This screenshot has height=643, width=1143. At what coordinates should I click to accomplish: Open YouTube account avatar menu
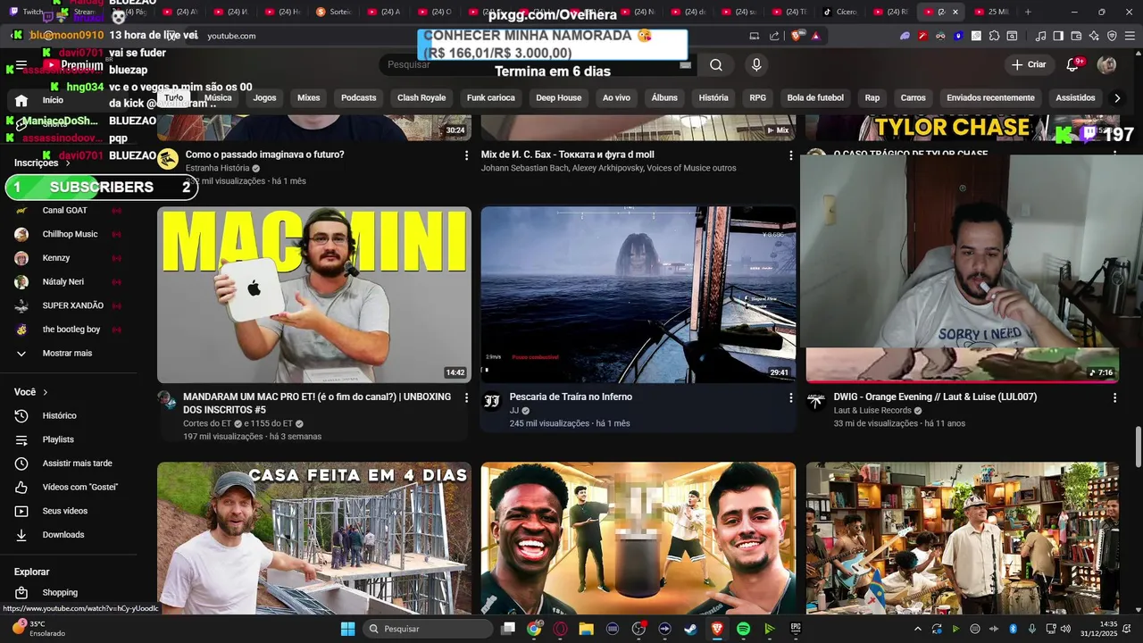[x=1106, y=64]
